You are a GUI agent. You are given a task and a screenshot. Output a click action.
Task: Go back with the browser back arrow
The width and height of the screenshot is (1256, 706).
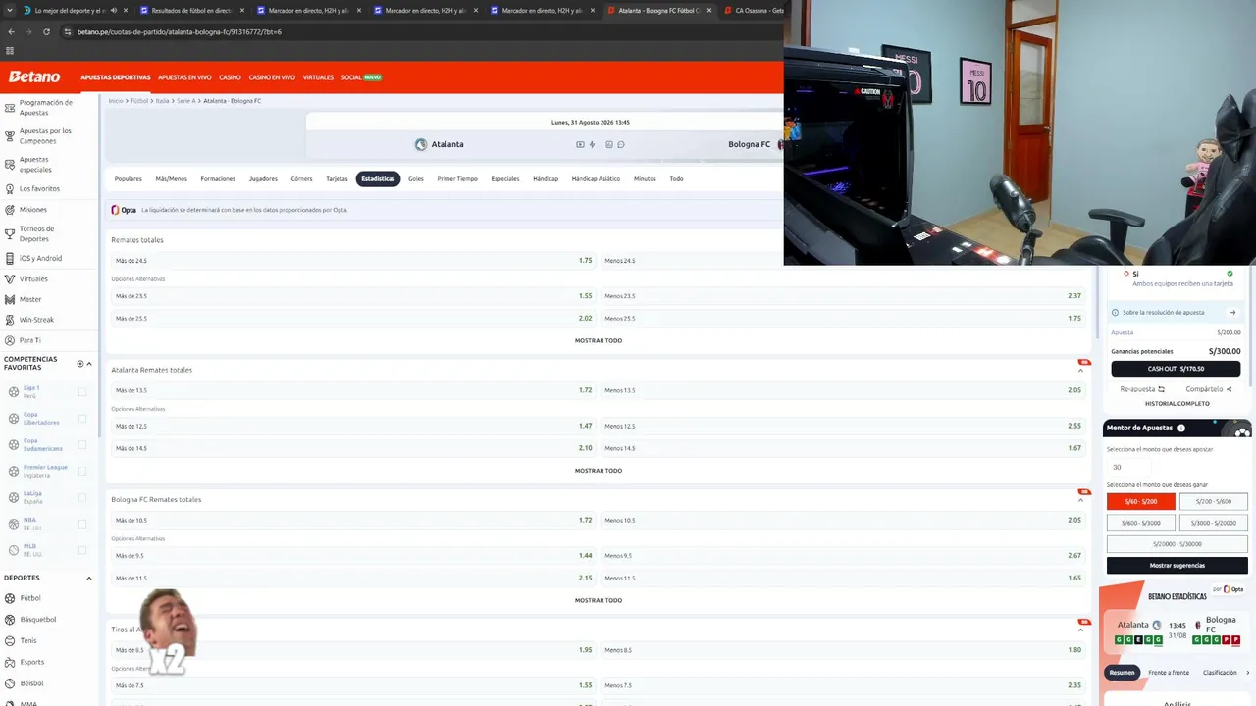11,31
